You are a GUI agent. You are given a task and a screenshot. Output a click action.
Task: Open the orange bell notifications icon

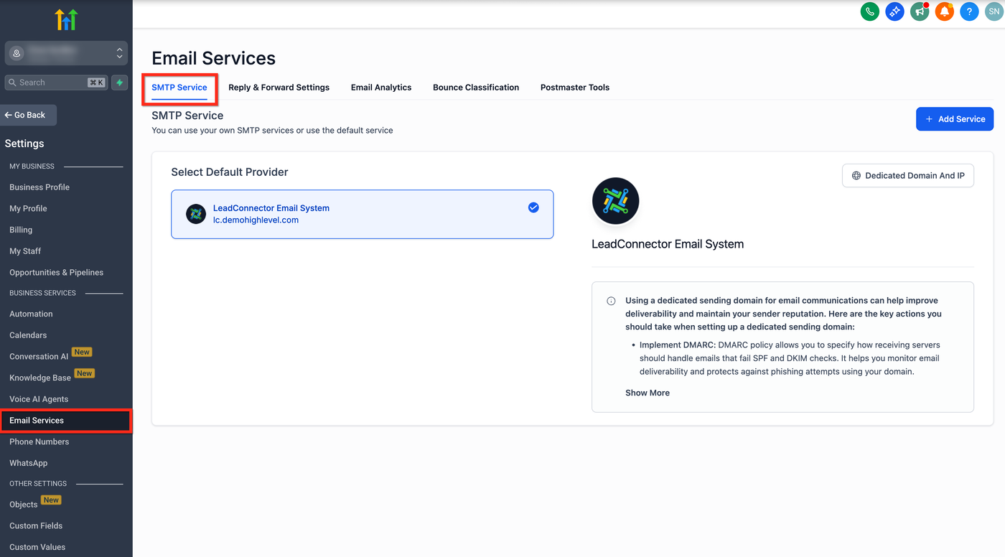[x=945, y=11]
